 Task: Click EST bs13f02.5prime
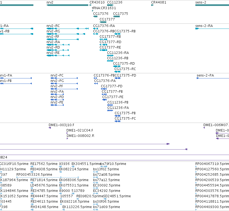point(106,169)
